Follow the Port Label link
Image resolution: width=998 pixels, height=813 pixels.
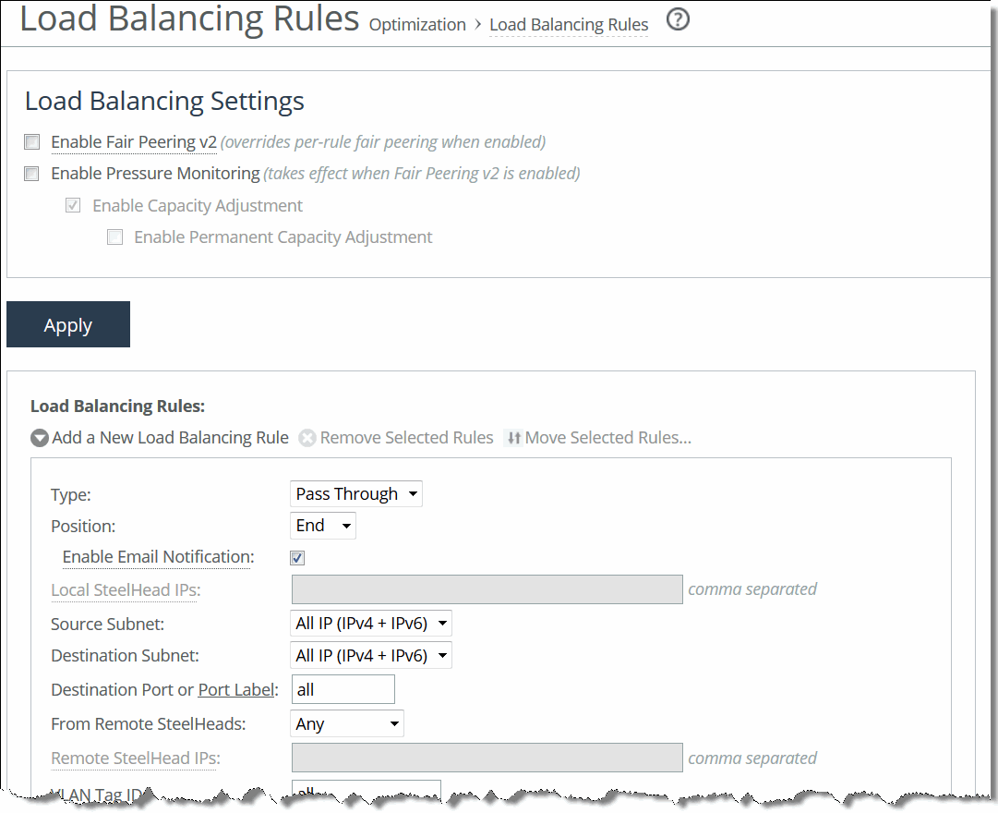(236, 689)
